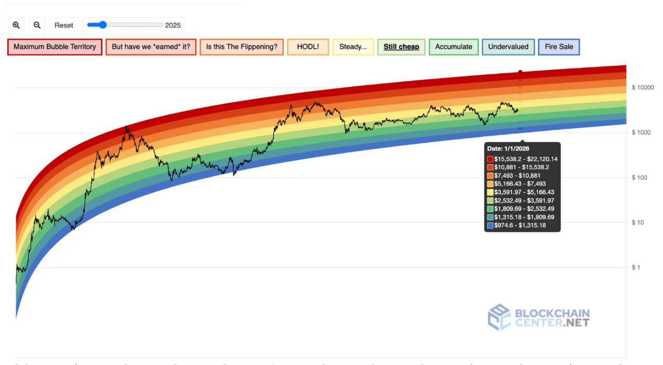Toggle the Is this The Flippening? band
Screen dimensions: 663x365
point(242,47)
